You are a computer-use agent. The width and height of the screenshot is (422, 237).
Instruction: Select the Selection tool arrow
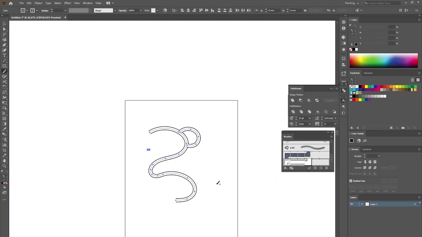point(4,24)
